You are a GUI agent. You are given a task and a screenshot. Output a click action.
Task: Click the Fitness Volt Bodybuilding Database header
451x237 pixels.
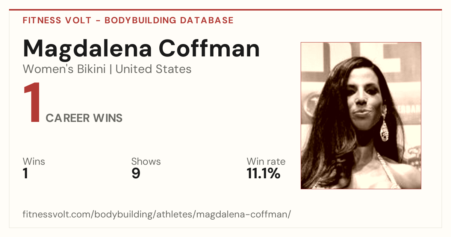[x=128, y=20]
